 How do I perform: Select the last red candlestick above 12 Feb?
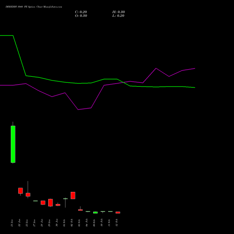coord(118,212)
